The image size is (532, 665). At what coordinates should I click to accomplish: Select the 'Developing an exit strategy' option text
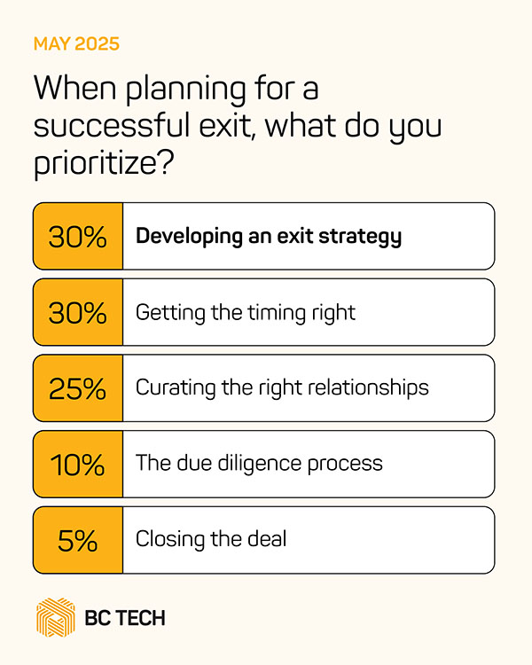click(269, 237)
